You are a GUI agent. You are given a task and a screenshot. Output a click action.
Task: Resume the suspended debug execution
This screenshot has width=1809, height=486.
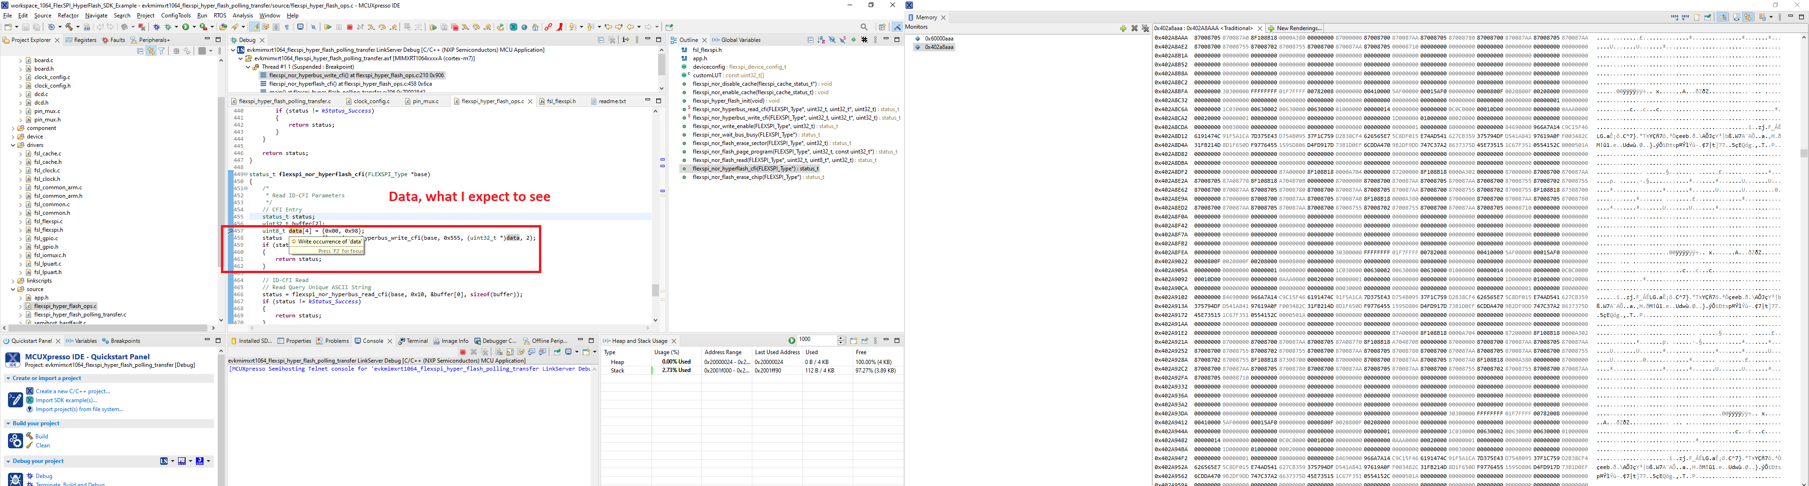tap(327, 27)
